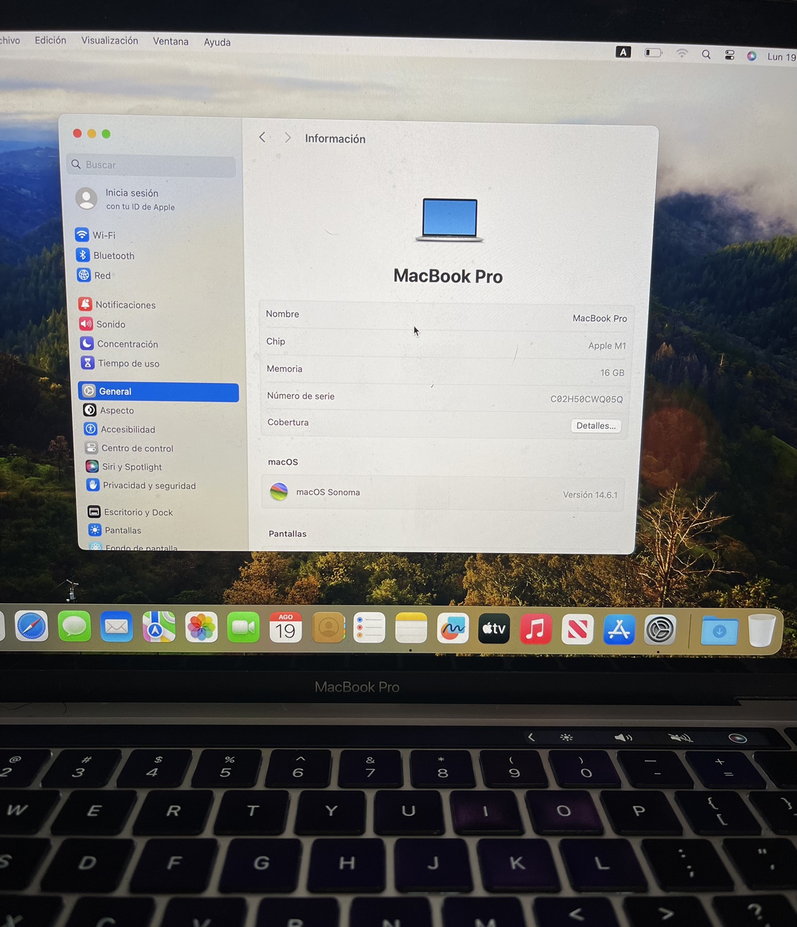797x927 pixels.
Task: Open Escritorio y Dock settings
Action: pos(130,512)
